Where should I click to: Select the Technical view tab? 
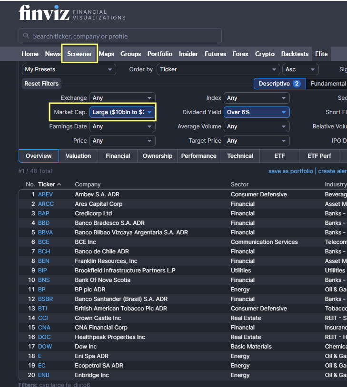(240, 156)
